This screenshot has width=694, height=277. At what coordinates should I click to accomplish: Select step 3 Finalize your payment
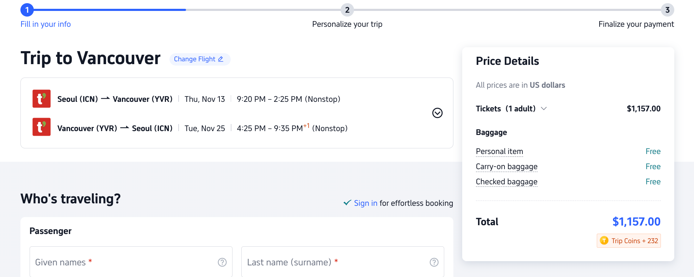[x=667, y=10]
